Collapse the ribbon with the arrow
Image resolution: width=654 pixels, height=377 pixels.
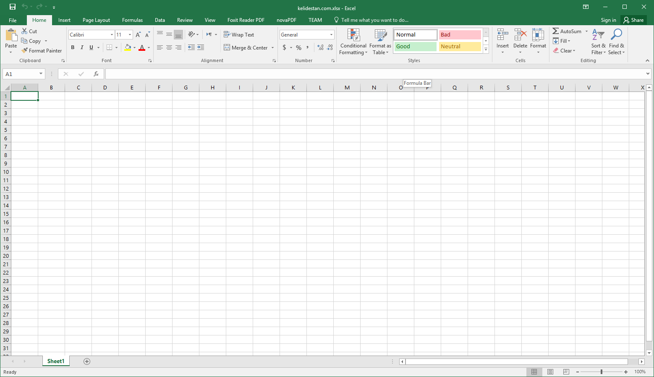coord(647,60)
